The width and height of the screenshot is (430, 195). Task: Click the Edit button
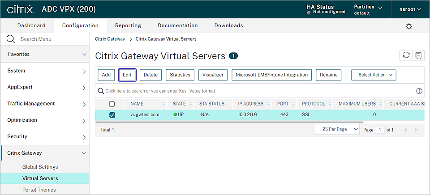point(127,75)
